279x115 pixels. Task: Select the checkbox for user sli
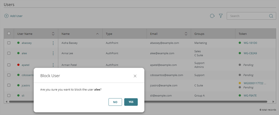pos(9,96)
